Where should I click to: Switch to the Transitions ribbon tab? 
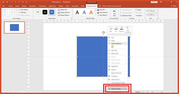(x=32, y=6)
